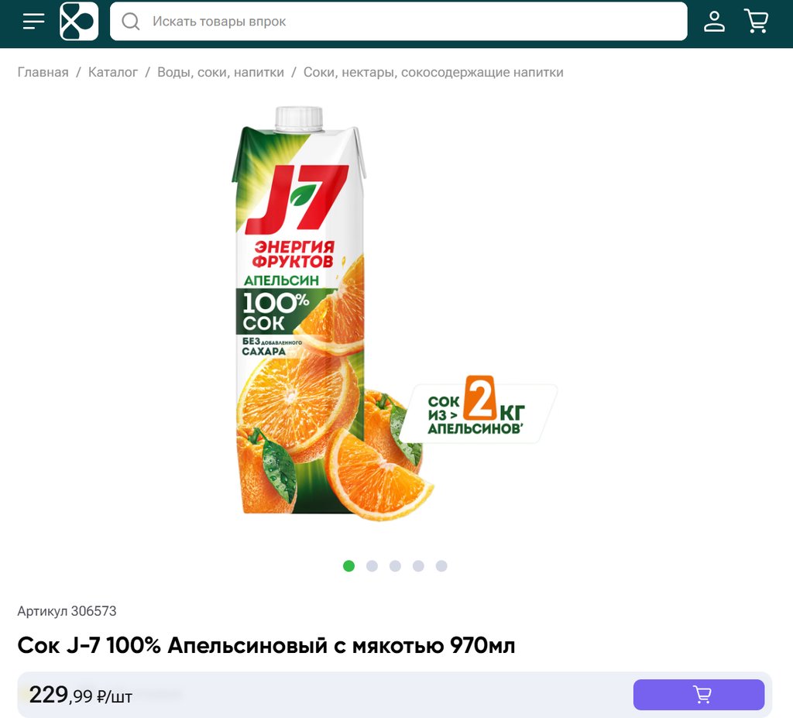The height and width of the screenshot is (718, 793).
Task: Show the second product image dot
Action: [x=372, y=565]
